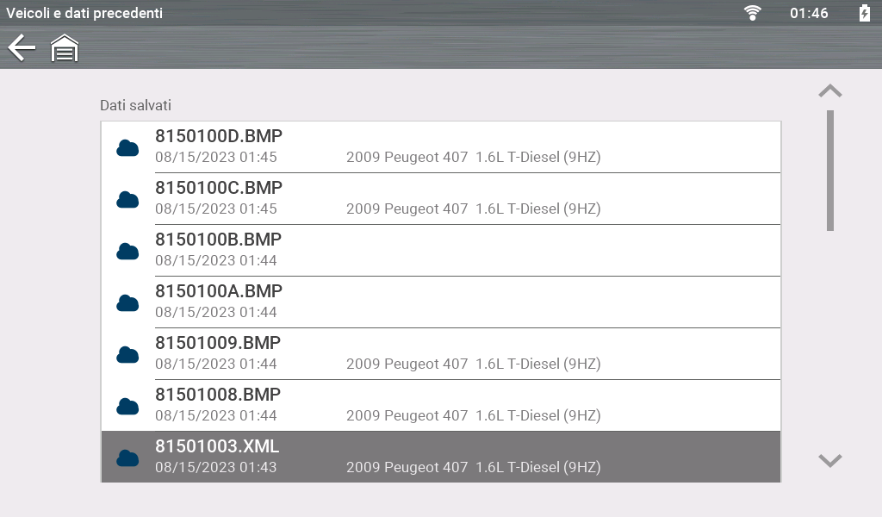The width and height of the screenshot is (882, 517).
Task: Click the cloud icon beside 81501003.XML
Action: [127, 458]
